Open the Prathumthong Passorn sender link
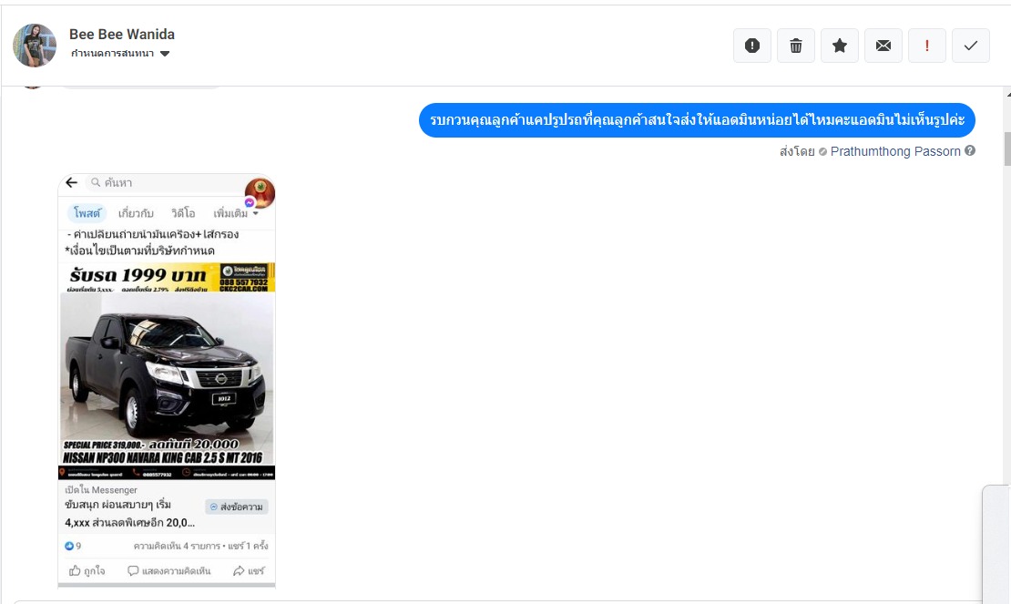 895,151
